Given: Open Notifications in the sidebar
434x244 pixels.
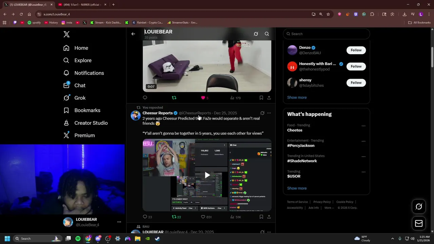Looking at the screenshot, I should point(84,73).
